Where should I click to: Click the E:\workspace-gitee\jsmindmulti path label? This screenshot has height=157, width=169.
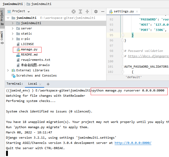[x=68, y=18]
